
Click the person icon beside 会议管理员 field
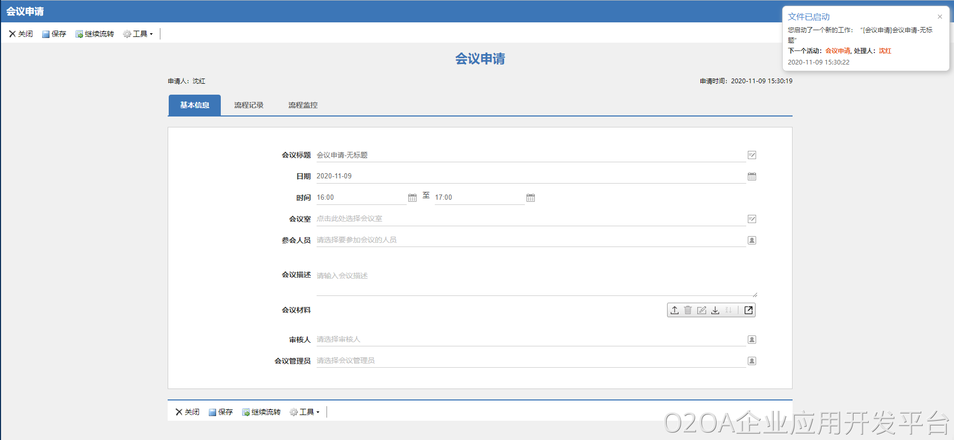point(752,361)
